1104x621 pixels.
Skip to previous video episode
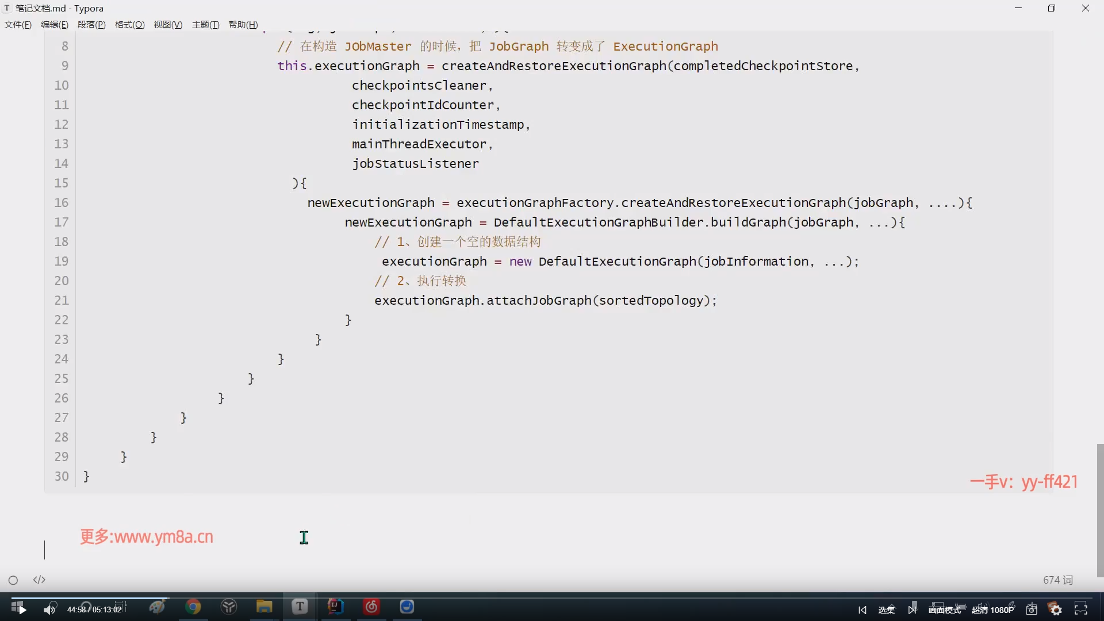coord(862,610)
